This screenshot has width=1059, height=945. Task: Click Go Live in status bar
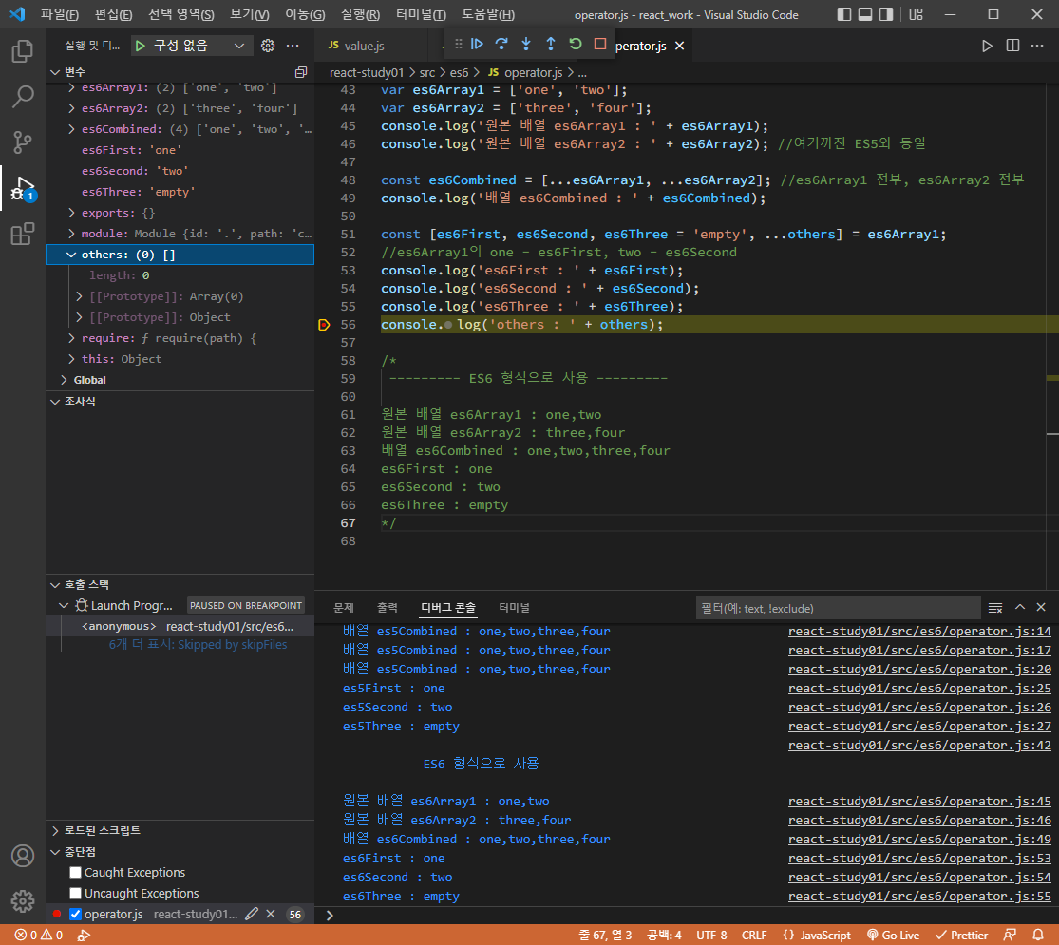point(893,935)
